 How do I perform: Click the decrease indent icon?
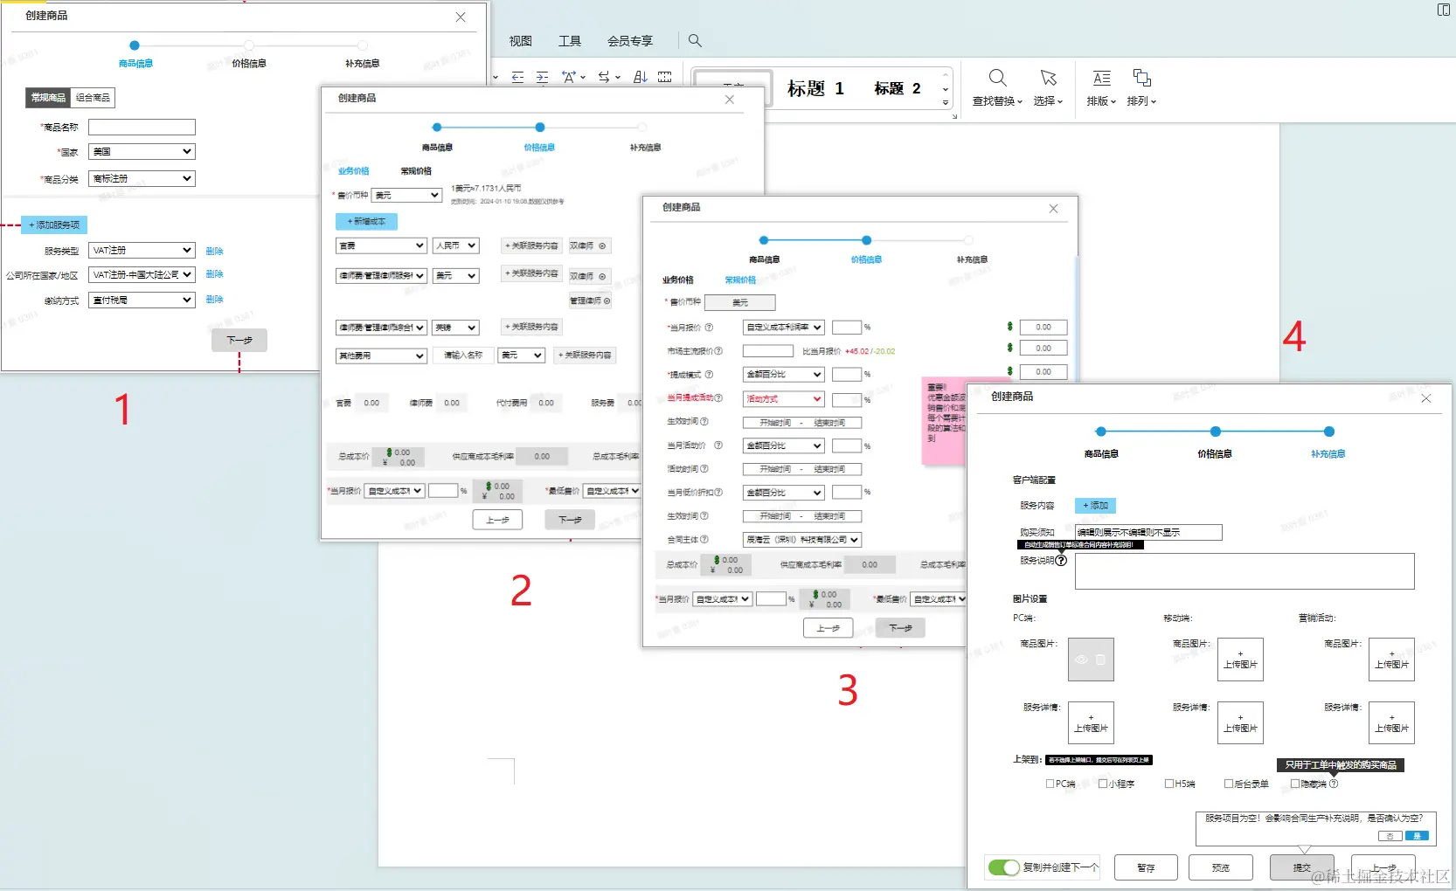[x=517, y=77]
